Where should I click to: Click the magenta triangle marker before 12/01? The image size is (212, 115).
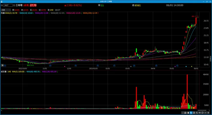[65, 67]
